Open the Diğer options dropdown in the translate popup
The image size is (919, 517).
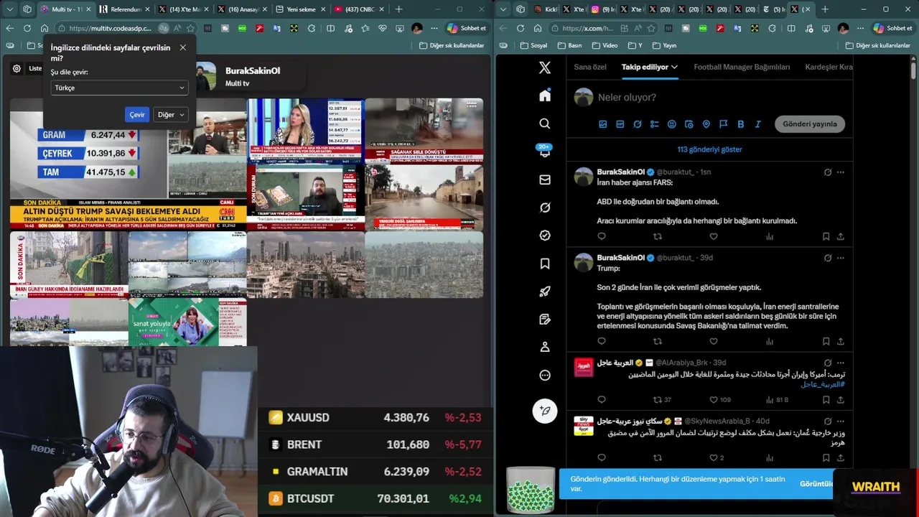click(x=172, y=114)
